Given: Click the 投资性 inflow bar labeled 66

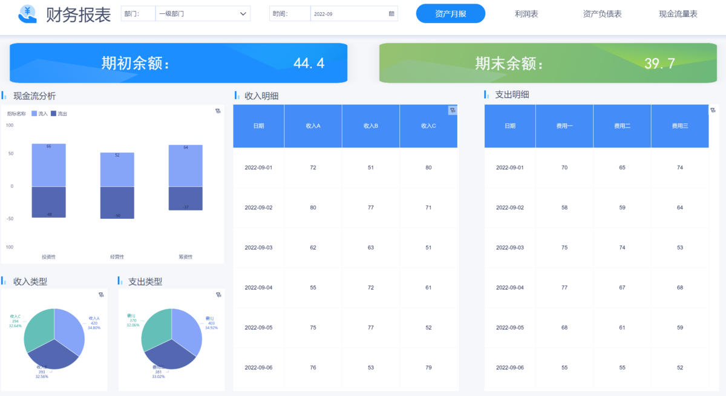Looking at the screenshot, I should (x=48, y=165).
